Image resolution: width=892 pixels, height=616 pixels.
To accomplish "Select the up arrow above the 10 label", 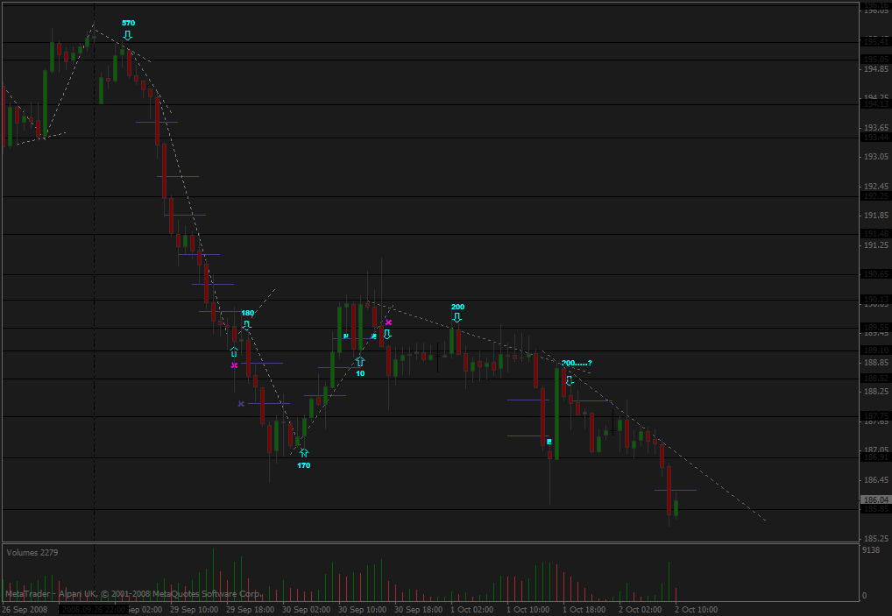I will 360,361.
